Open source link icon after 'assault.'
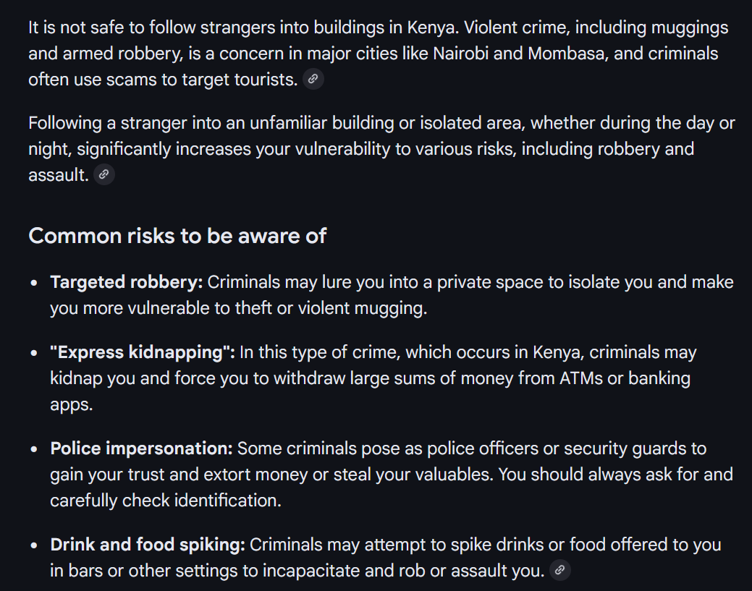This screenshot has height=591, width=752. coord(103,174)
